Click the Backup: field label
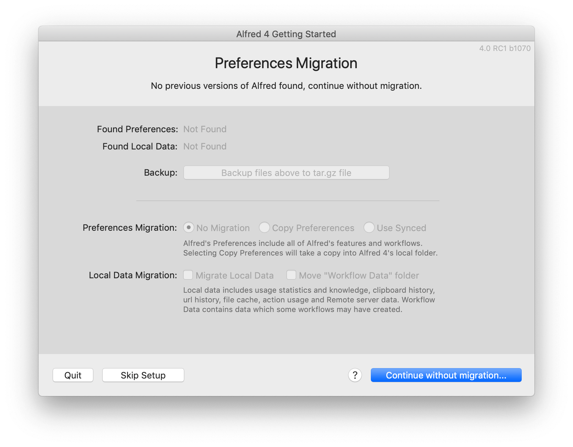Viewport: 573px width, 447px height. pyautogui.click(x=160, y=173)
